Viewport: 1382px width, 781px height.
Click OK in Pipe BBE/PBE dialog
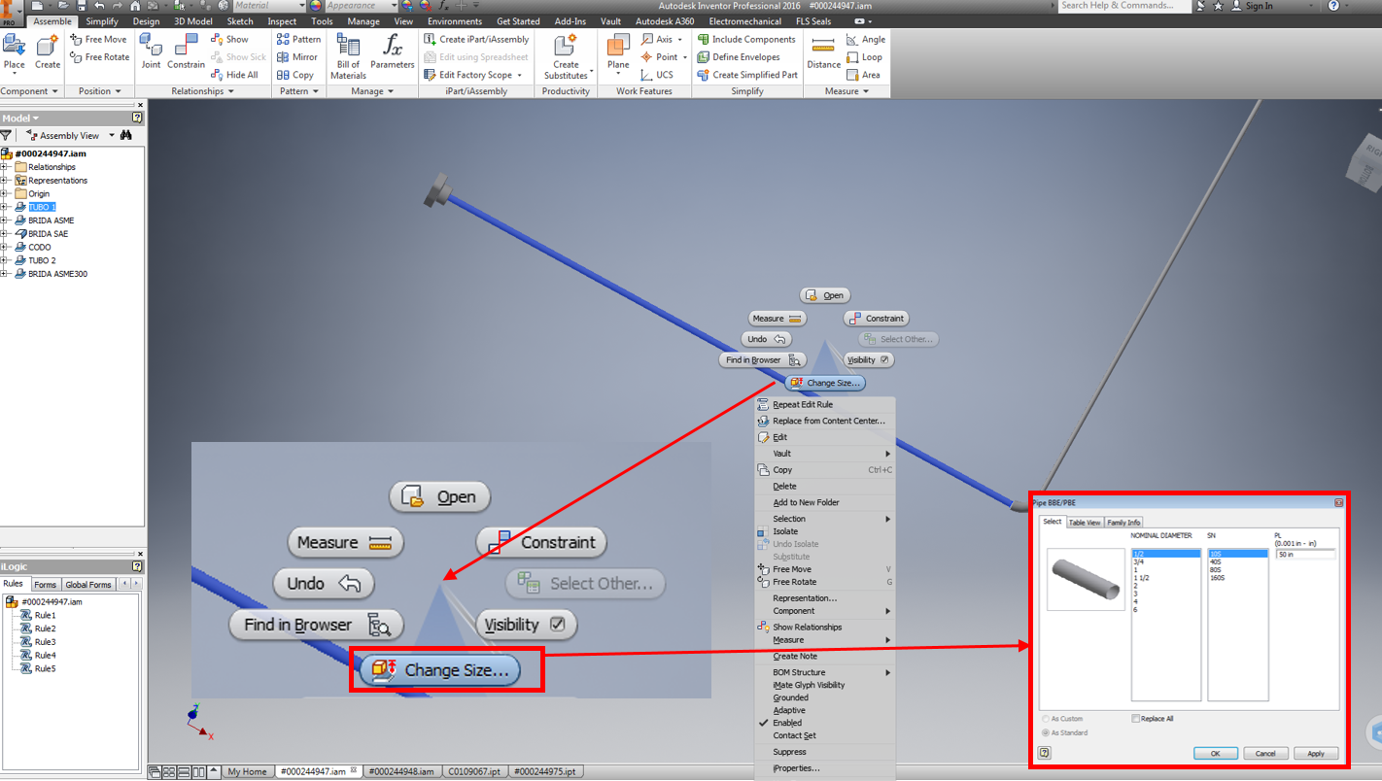click(x=1215, y=753)
